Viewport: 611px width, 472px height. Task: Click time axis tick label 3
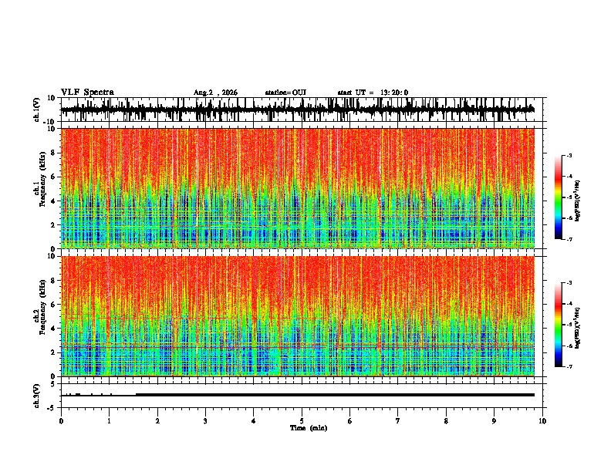pyautogui.click(x=205, y=421)
